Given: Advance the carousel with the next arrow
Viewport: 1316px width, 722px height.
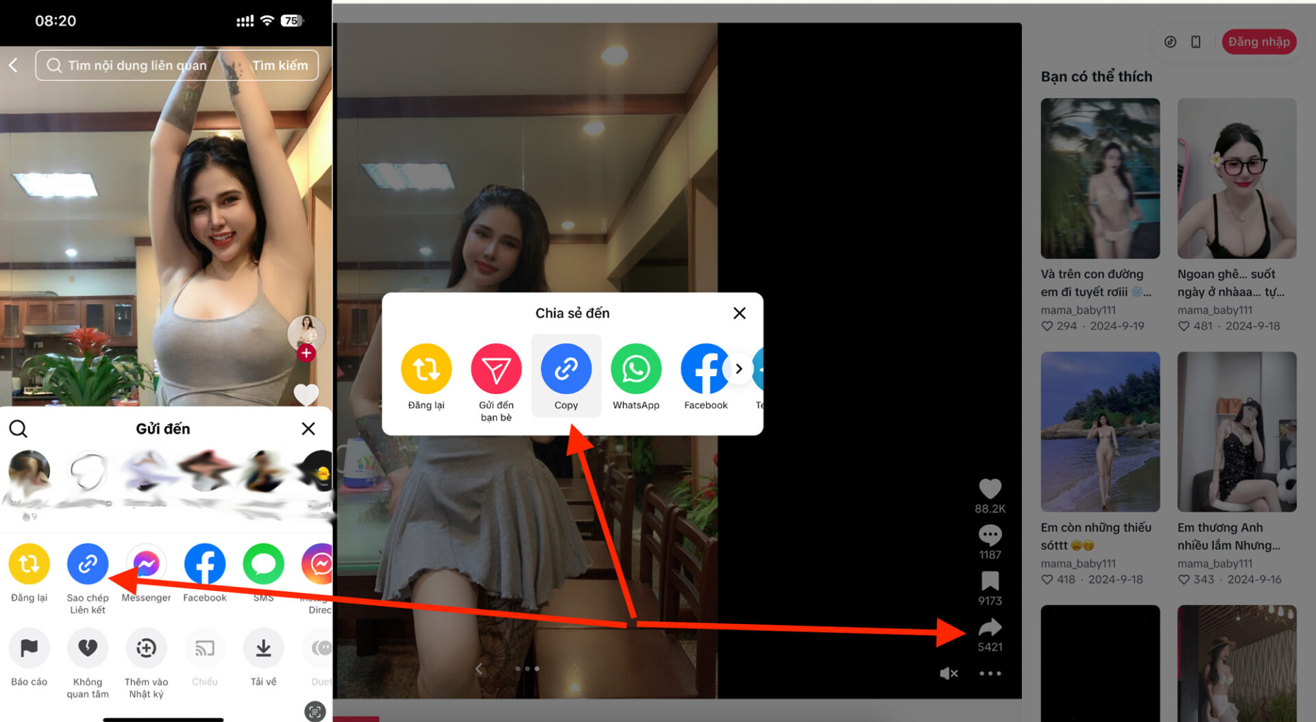Looking at the screenshot, I should pyautogui.click(x=574, y=668).
